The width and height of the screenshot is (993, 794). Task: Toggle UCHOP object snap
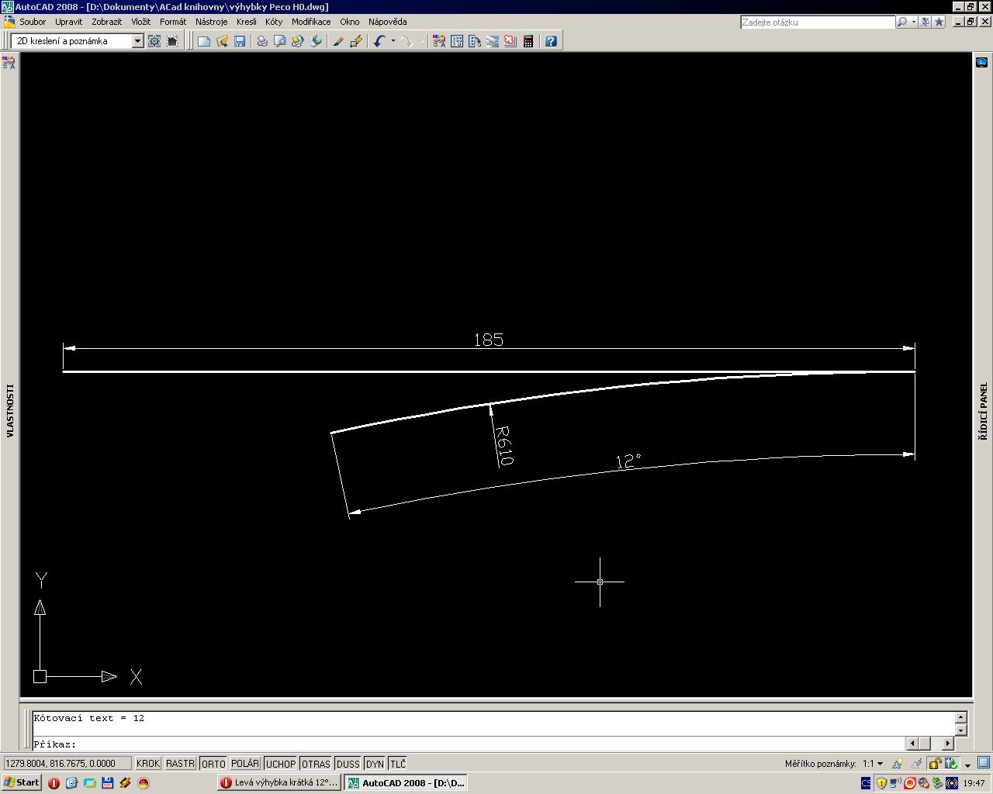280,764
